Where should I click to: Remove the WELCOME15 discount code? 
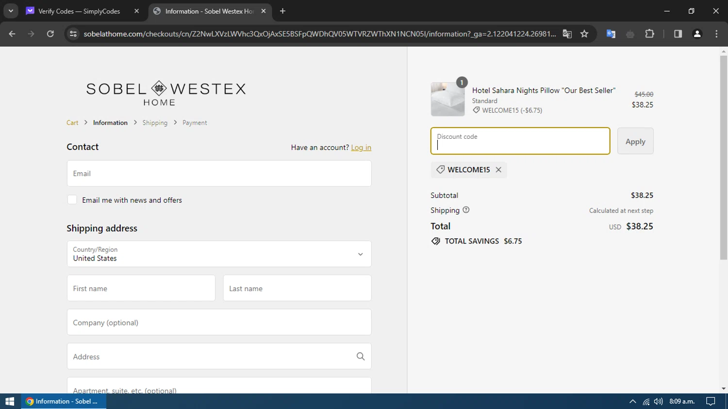pos(498,170)
